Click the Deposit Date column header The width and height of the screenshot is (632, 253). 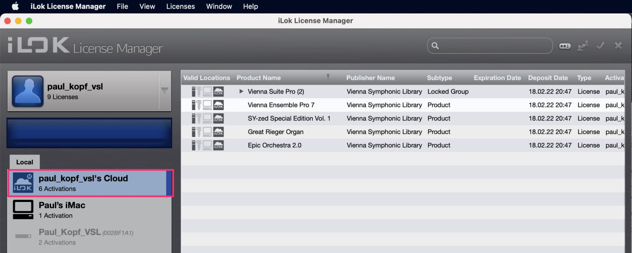point(548,78)
